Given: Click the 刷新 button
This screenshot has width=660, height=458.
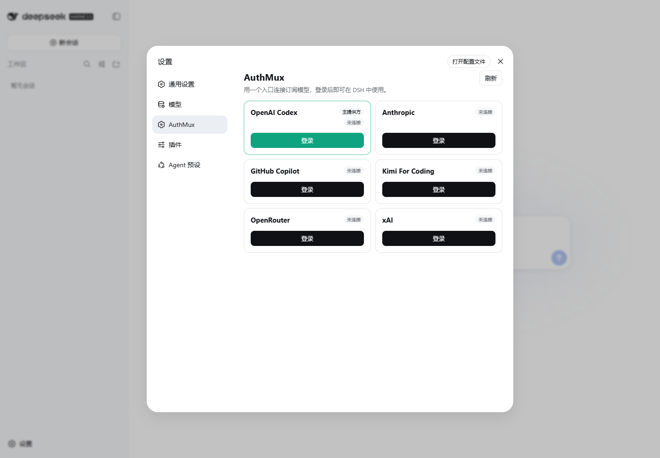Looking at the screenshot, I should coord(491,78).
